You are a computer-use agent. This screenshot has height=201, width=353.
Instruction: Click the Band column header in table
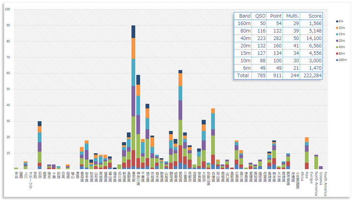point(245,16)
